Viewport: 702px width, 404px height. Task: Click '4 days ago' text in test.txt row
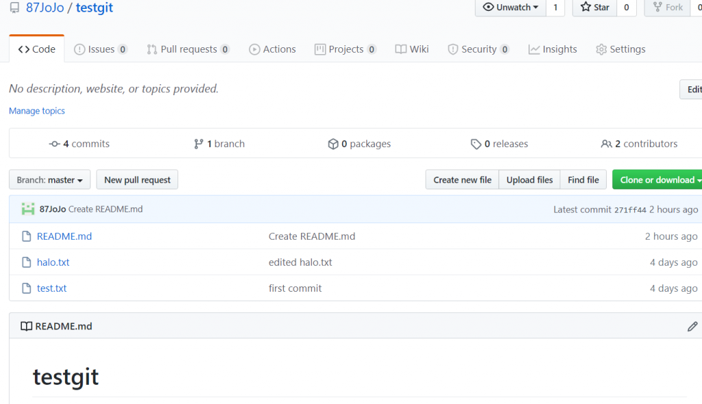673,288
